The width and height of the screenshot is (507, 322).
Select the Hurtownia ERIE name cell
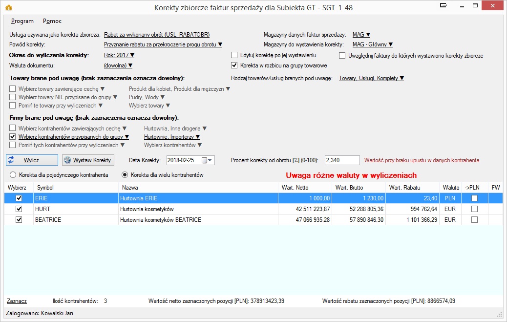198,198
